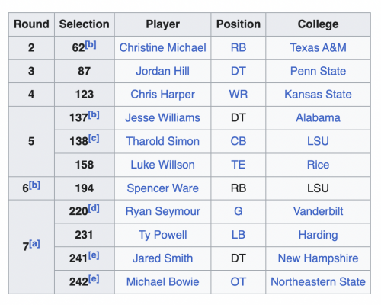Click footnote [a] beside round 7
Screen dimensions: 381x305
point(34,244)
